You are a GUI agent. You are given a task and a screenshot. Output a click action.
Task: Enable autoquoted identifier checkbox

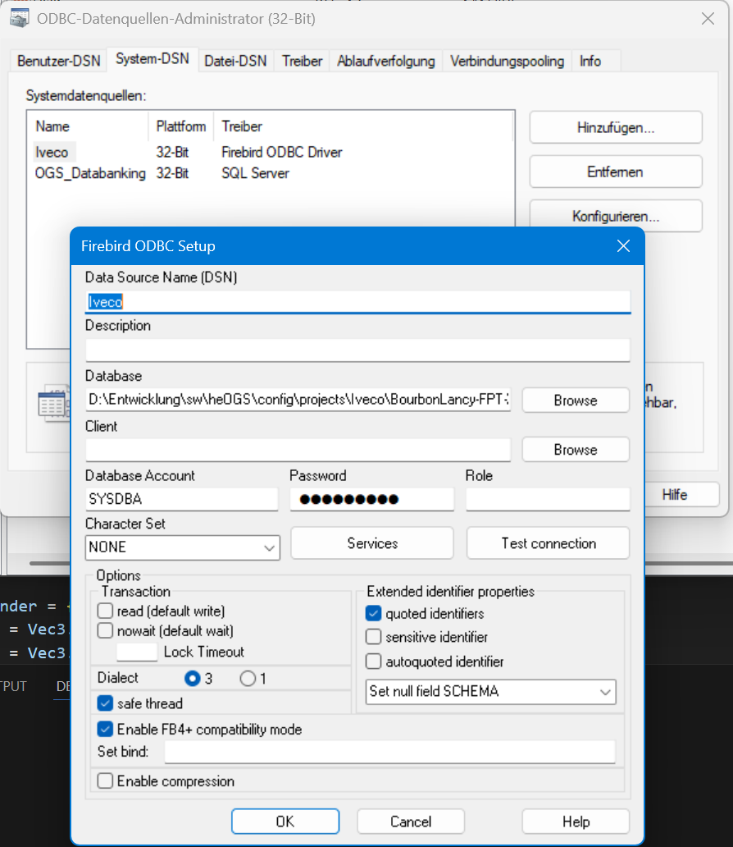point(374,662)
